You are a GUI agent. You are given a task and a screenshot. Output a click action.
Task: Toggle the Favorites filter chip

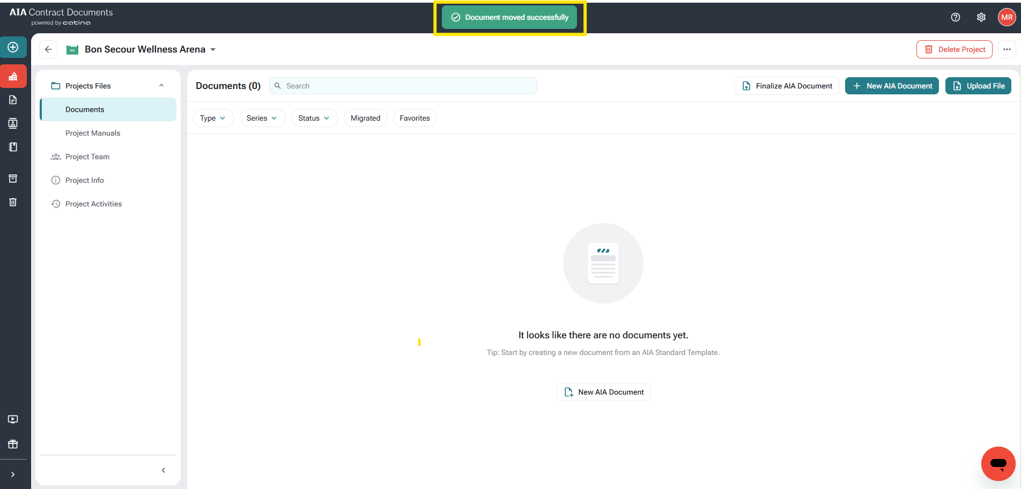[415, 118]
